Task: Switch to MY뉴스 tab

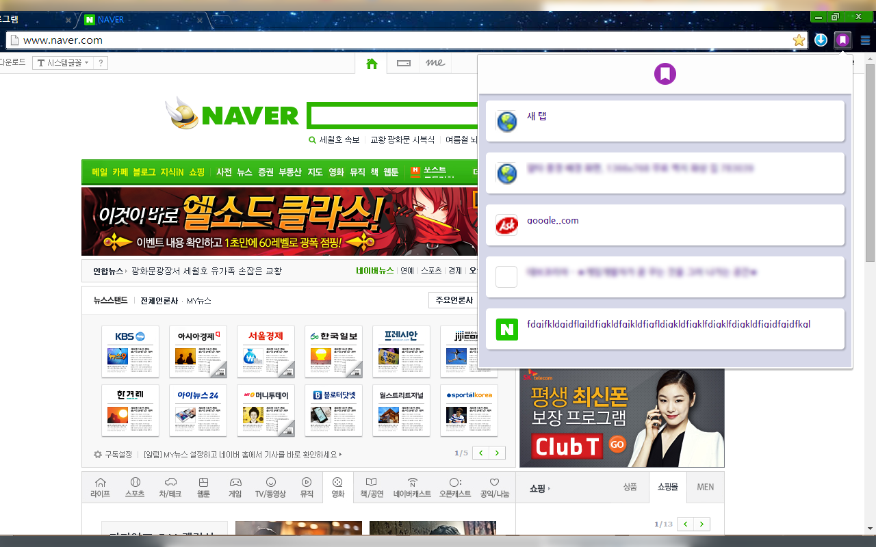Action: point(199,301)
